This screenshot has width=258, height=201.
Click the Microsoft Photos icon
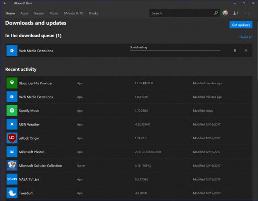tap(12, 152)
